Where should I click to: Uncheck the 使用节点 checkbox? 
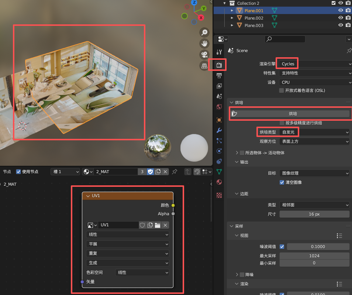click(18, 172)
